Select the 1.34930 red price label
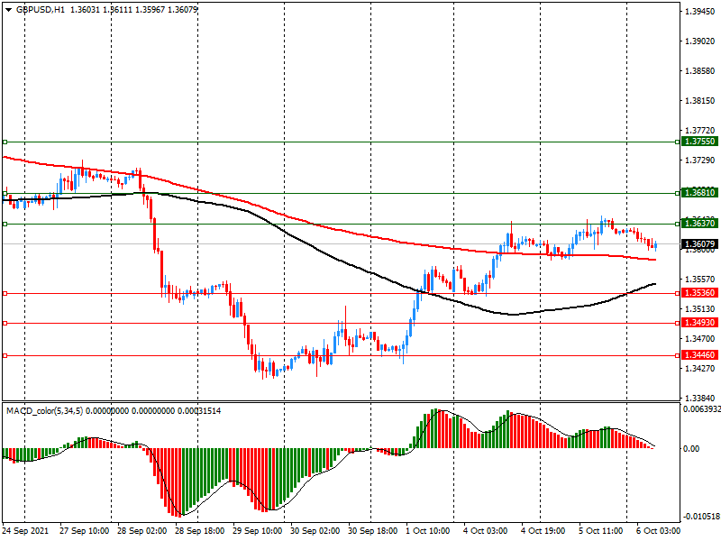This screenshot has height=541, width=721. (700, 323)
